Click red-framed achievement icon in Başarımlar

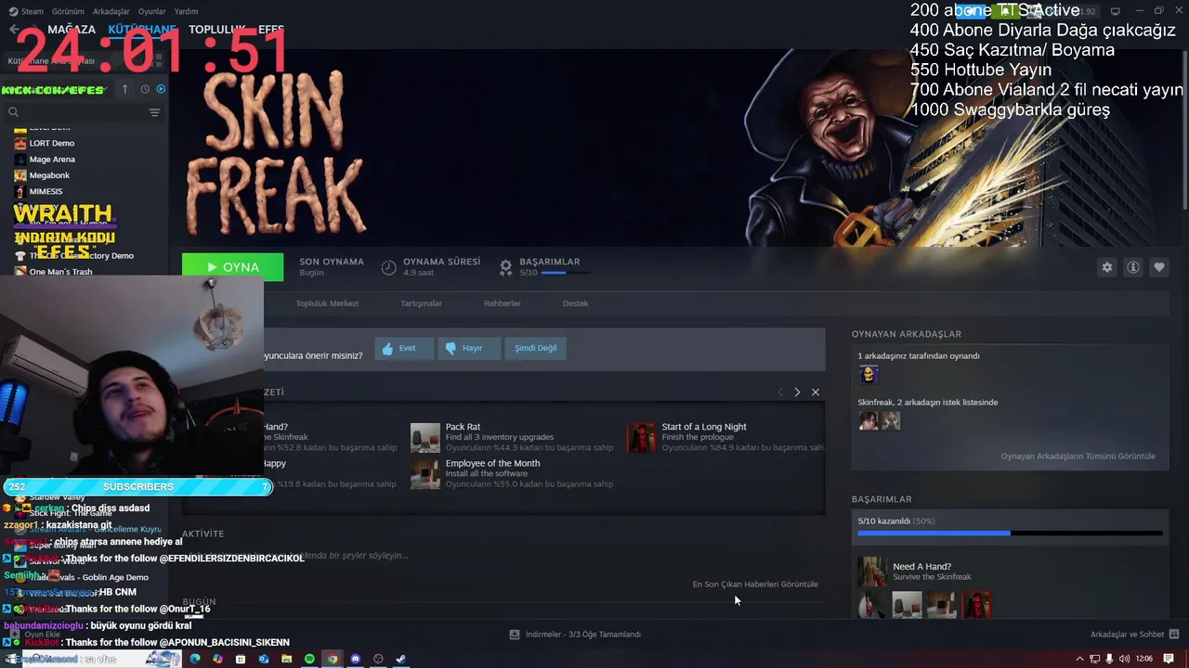coord(976,605)
